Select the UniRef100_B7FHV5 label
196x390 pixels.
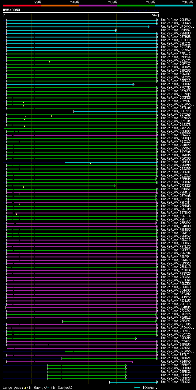click(x=176, y=67)
